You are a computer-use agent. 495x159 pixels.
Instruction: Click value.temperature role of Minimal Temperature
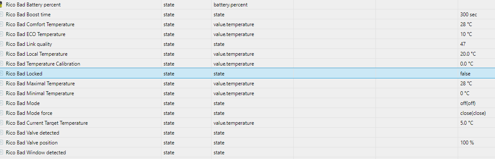pos(234,93)
